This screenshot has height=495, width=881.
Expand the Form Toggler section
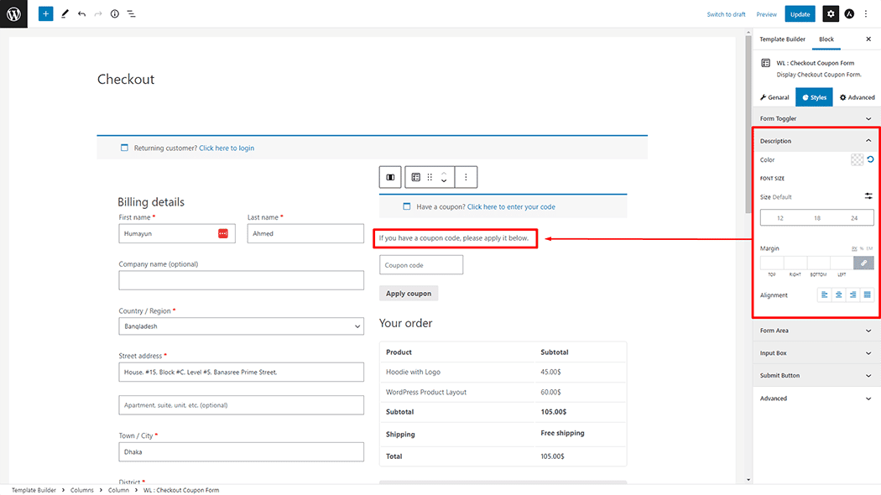tap(816, 119)
